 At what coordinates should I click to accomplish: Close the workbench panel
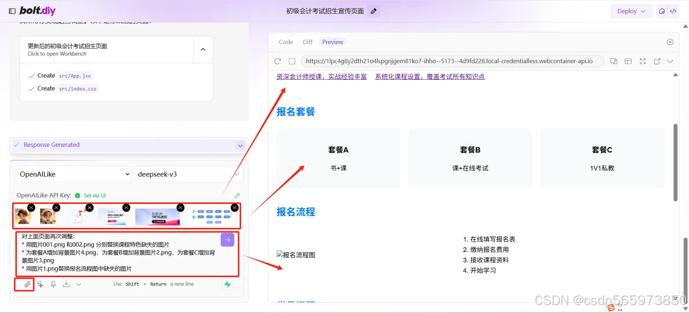click(670, 42)
